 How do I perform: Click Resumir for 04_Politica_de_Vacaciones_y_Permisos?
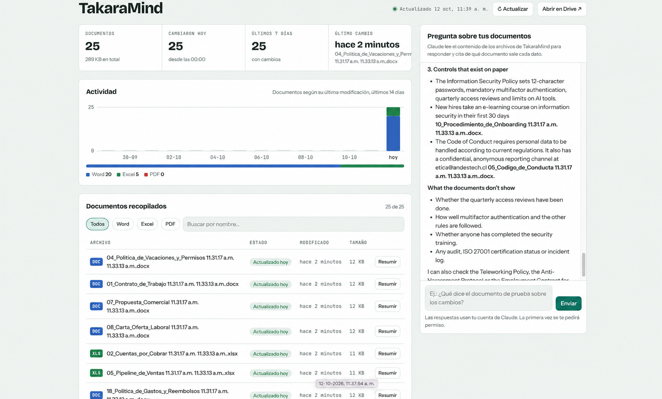pyautogui.click(x=387, y=262)
